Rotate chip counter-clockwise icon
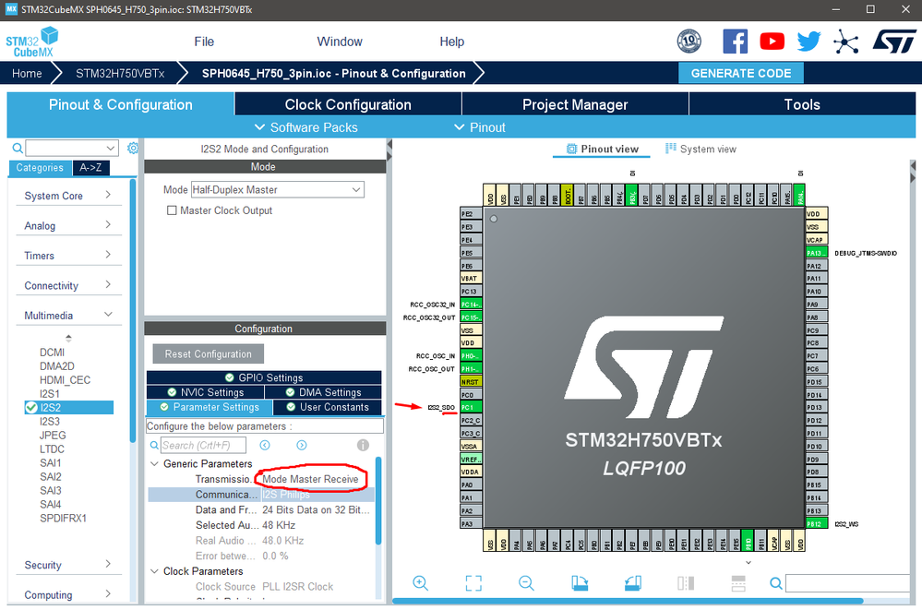This screenshot has height=610, width=922. coord(633,583)
